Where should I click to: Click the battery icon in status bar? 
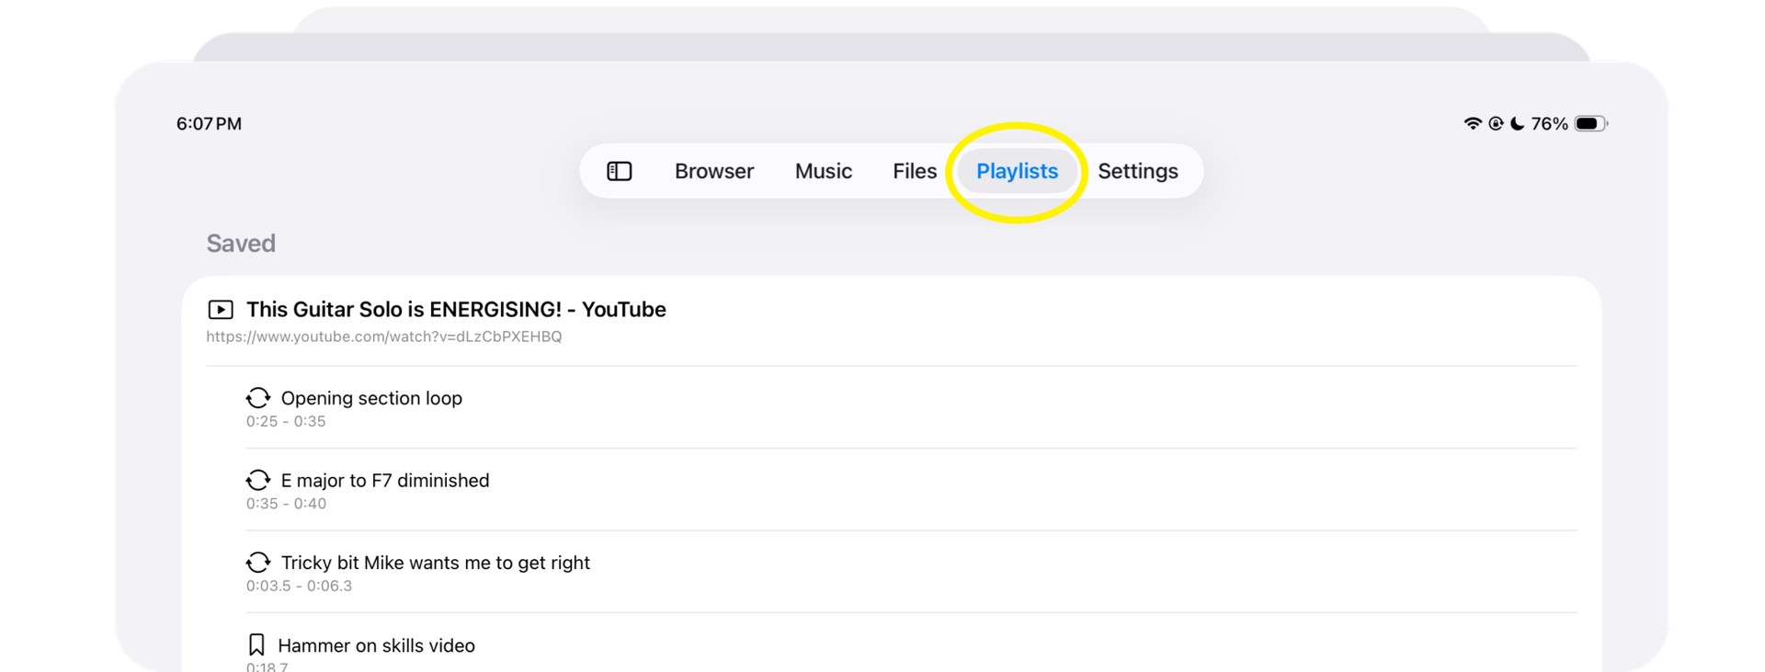pyautogui.click(x=1589, y=123)
